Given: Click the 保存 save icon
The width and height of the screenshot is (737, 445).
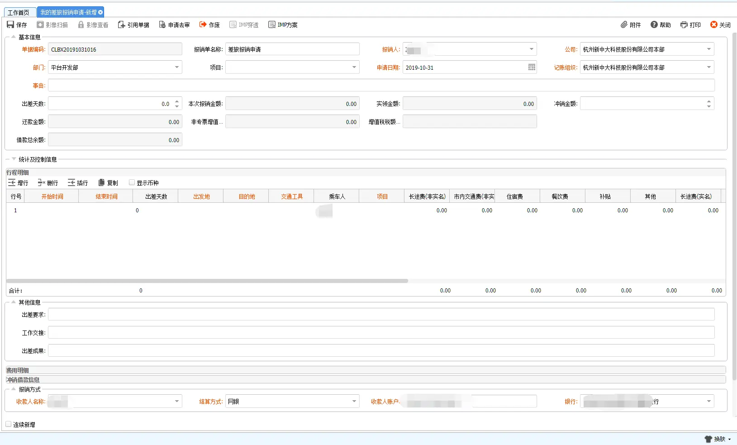Looking at the screenshot, I should 10,24.
